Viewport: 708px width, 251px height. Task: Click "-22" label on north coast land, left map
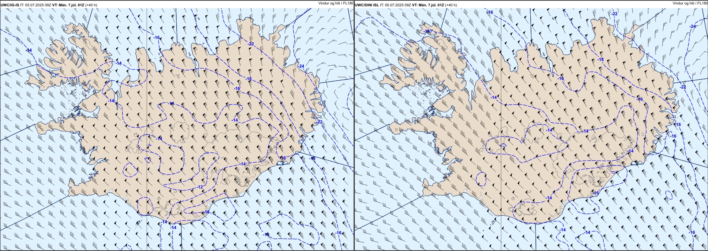(251, 44)
